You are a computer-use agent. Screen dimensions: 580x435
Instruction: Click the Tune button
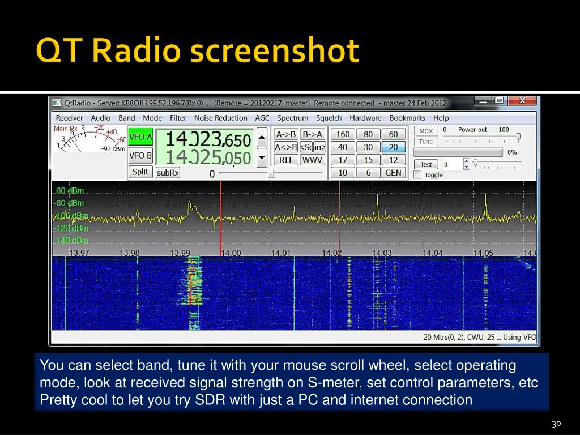[426, 141]
